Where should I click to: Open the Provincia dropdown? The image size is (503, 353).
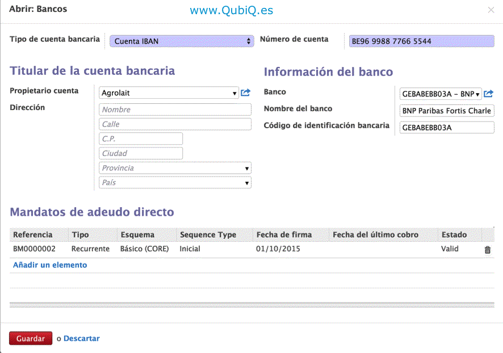175,169
